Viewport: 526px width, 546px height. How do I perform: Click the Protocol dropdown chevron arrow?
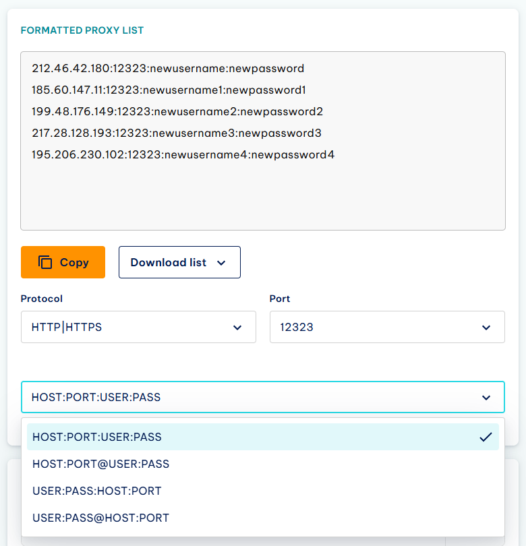(237, 328)
